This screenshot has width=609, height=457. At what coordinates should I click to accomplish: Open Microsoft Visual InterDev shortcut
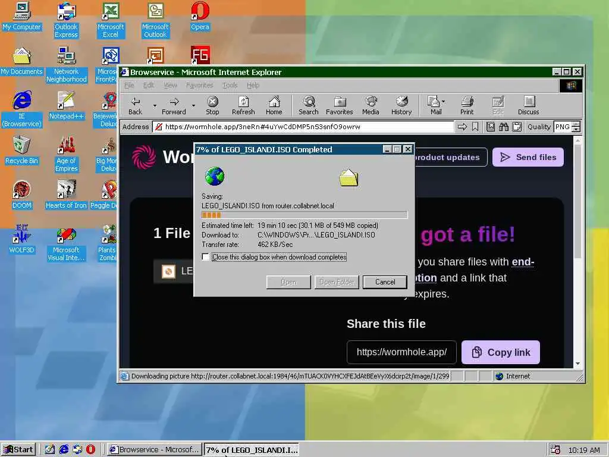pos(66,243)
